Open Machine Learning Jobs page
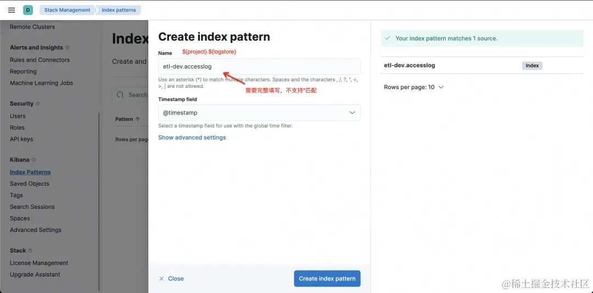The height and width of the screenshot is (293, 593). coord(41,83)
